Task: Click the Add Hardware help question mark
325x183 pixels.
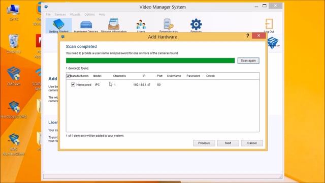Action: click(x=248, y=36)
